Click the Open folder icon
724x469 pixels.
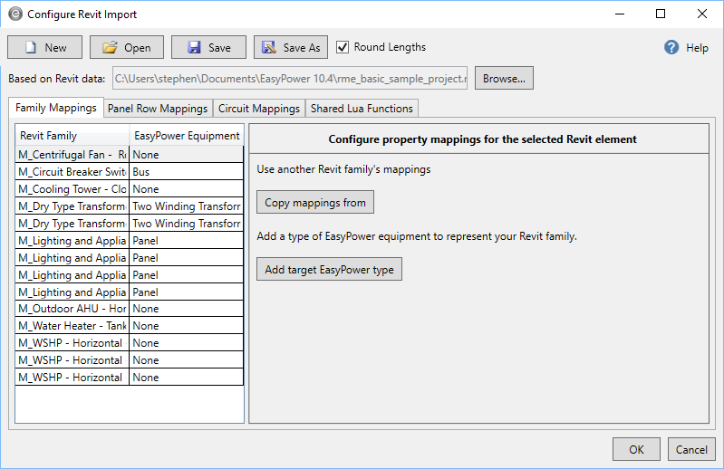click(111, 48)
